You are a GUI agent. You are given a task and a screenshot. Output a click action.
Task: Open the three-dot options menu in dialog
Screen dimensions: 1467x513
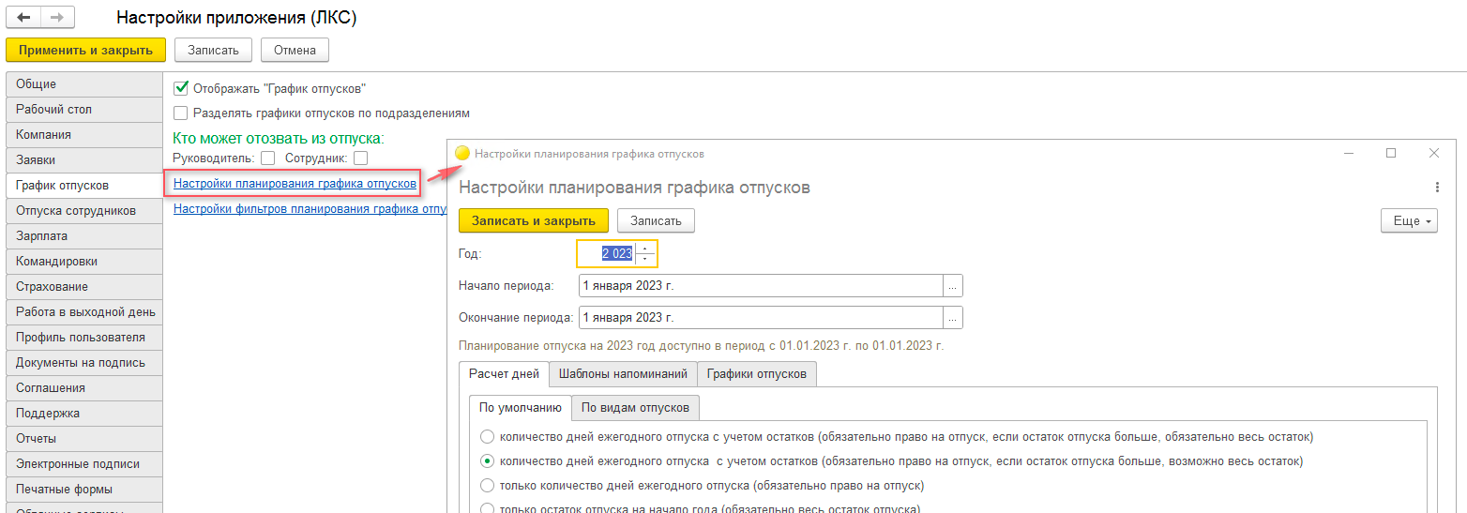[1437, 188]
